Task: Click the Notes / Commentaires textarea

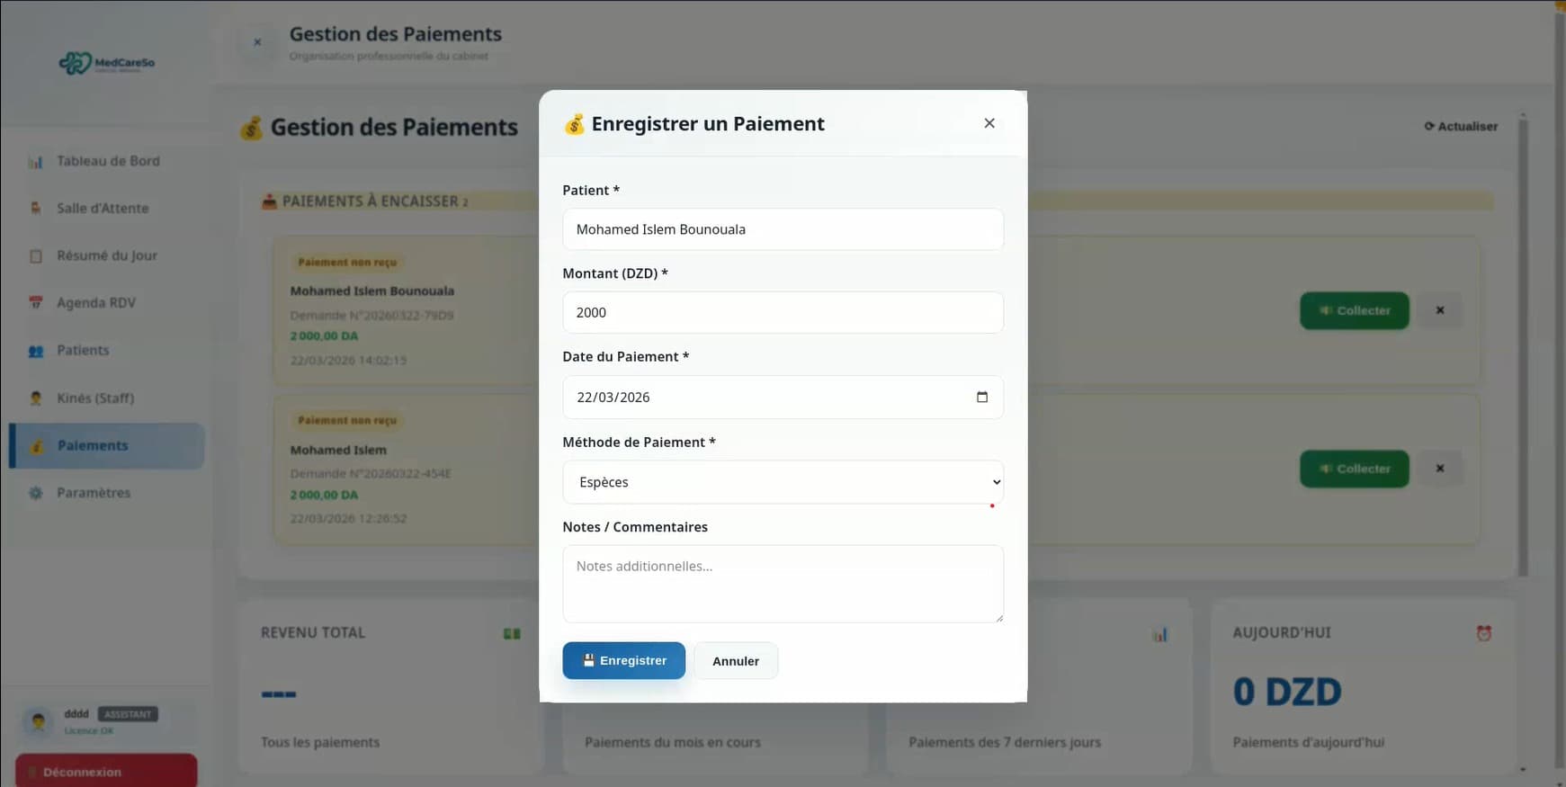Action: coord(783,584)
